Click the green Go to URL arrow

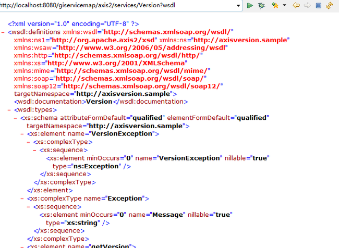(250, 5)
